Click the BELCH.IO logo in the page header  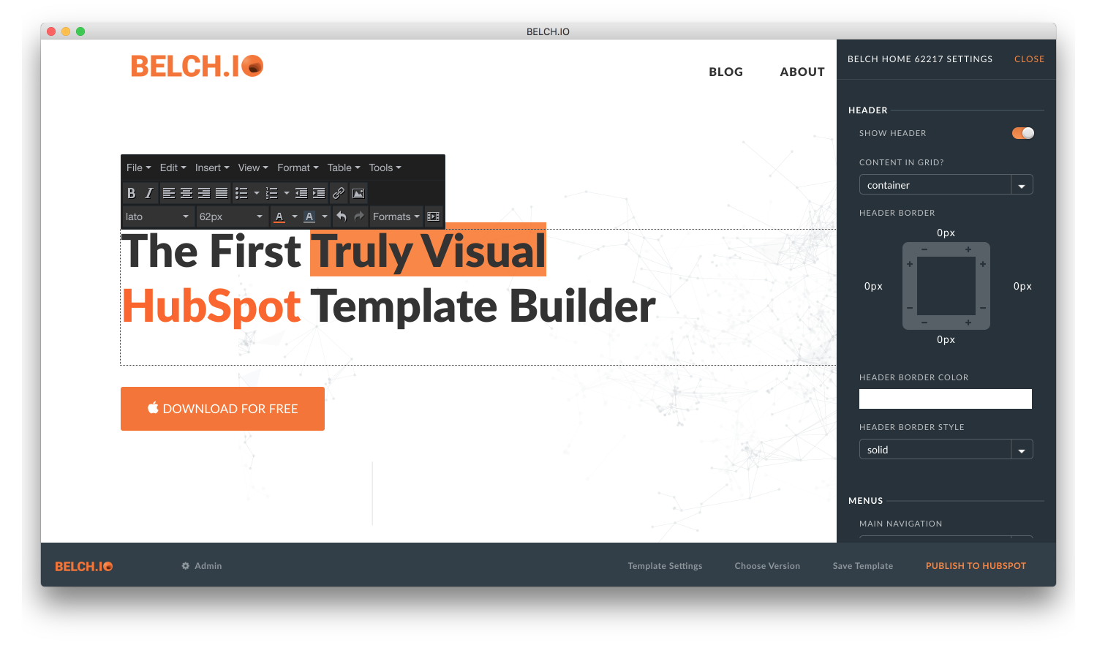197,66
